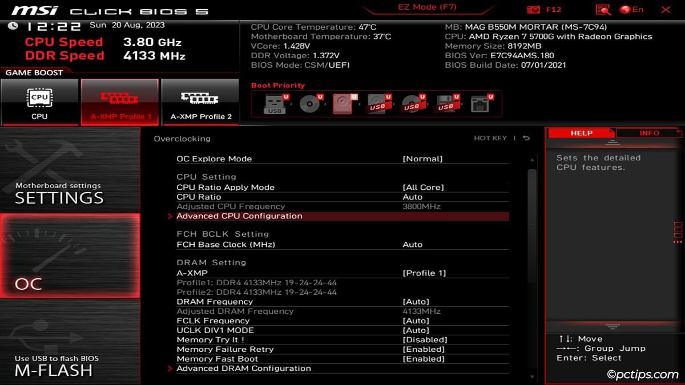Open the Motherboard SETTINGS section
Image resolution: width=685 pixels, height=385 pixels.
[x=70, y=170]
